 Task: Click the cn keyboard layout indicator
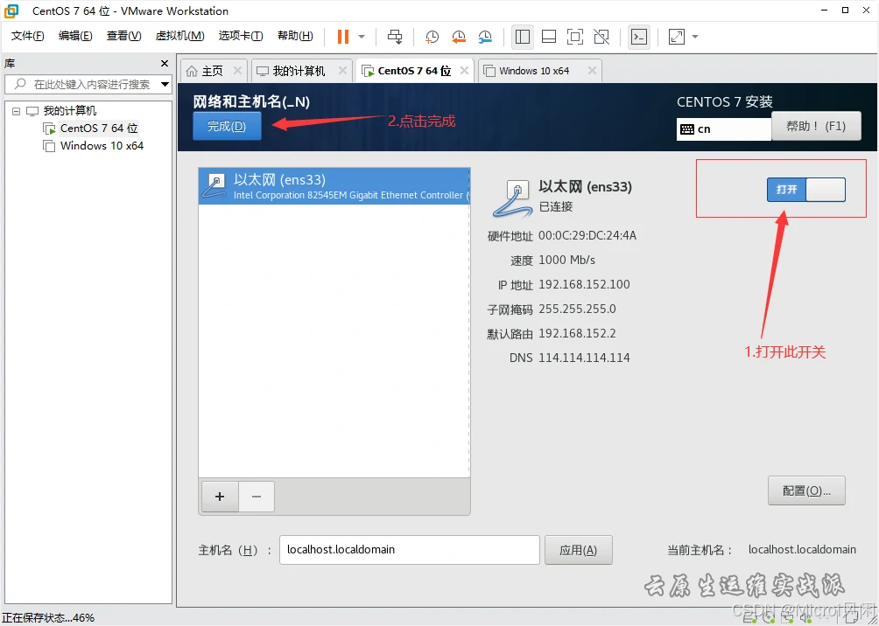[x=724, y=129]
